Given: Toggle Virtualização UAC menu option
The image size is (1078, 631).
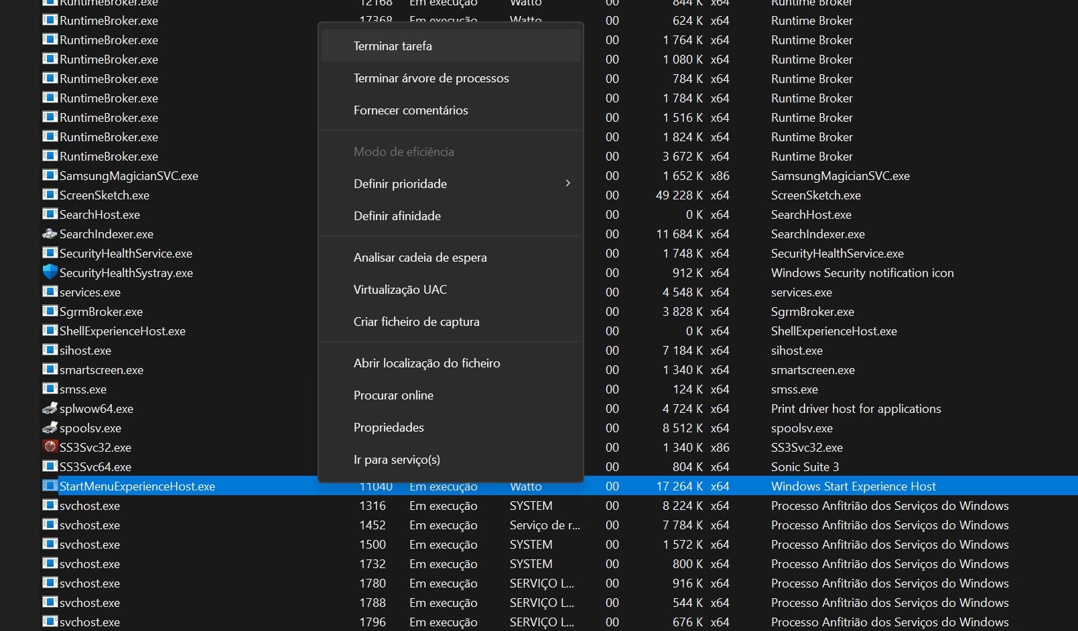Looking at the screenshot, I should (400, 290).
